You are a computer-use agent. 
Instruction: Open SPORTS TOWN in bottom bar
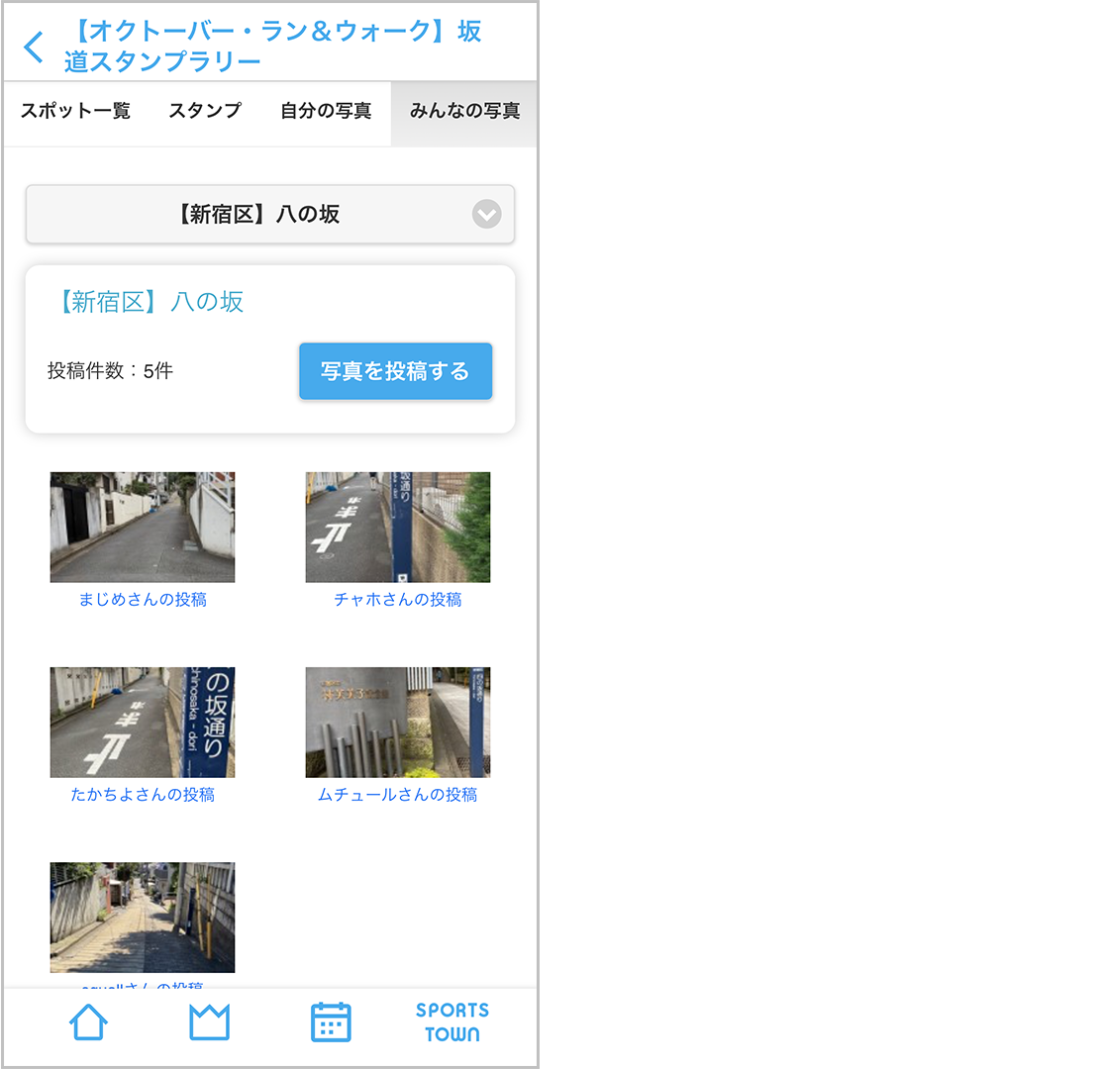(x=452, y=1021)
